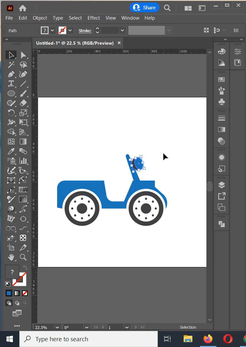Select the Eraser tool
246x347 pixels.
(23, 103)
